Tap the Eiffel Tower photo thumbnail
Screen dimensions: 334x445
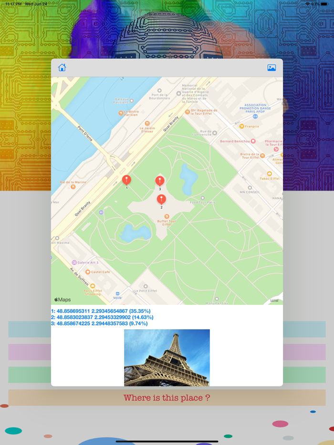167,358
